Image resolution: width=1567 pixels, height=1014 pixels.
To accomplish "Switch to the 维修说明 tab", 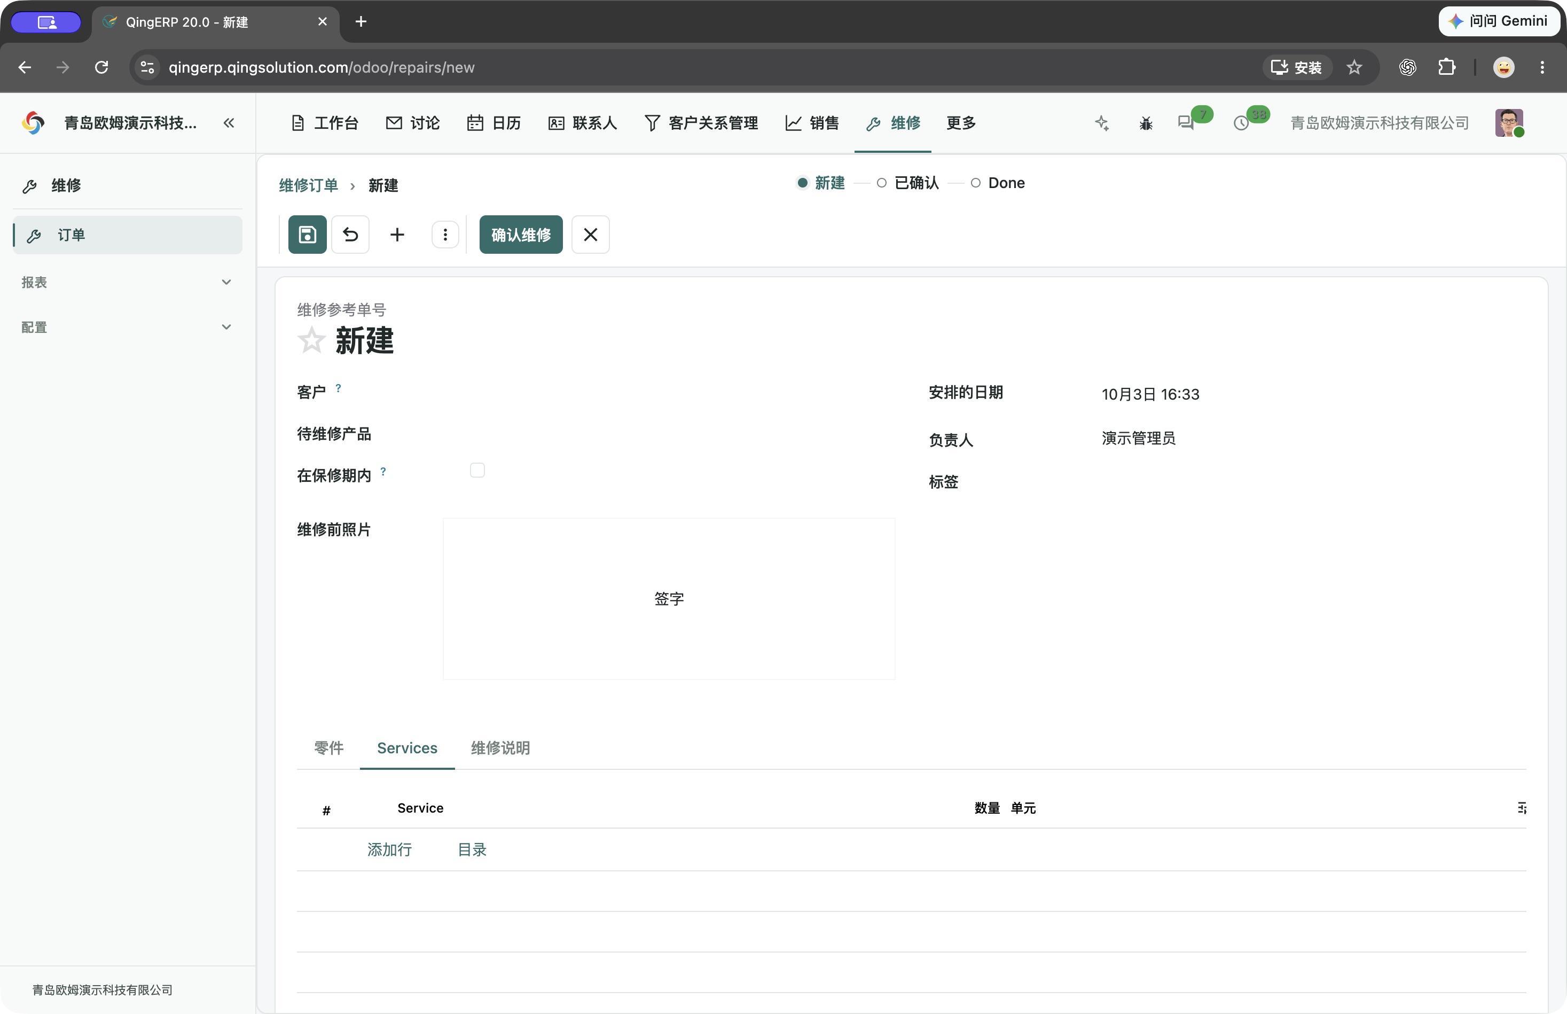I will click(x=500, y=748).
